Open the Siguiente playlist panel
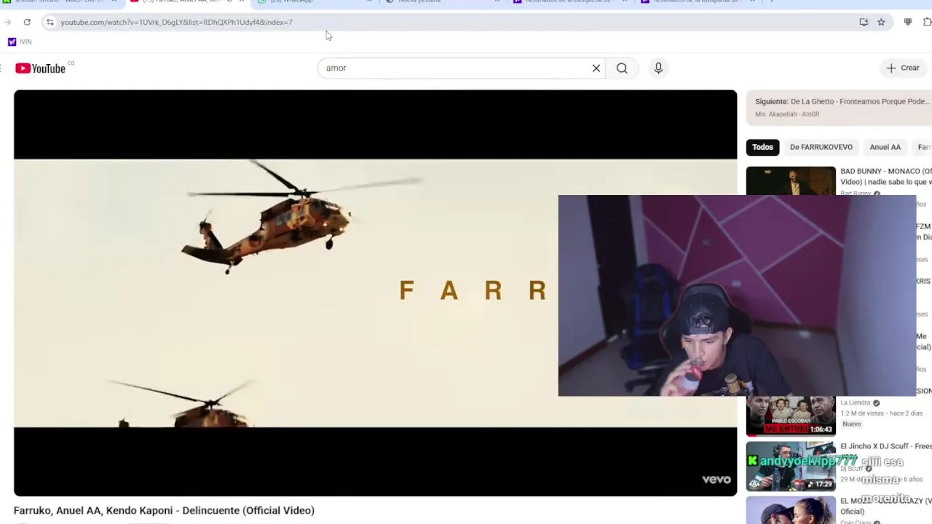The width and height of the screenshot is (932, 524). pos(839,107)
